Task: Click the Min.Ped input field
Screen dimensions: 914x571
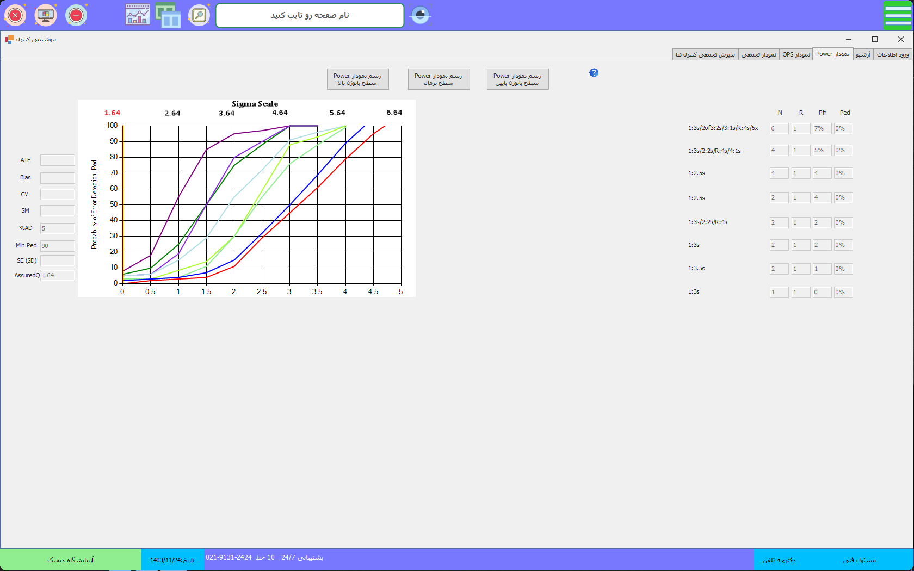Action: (57, 246)
